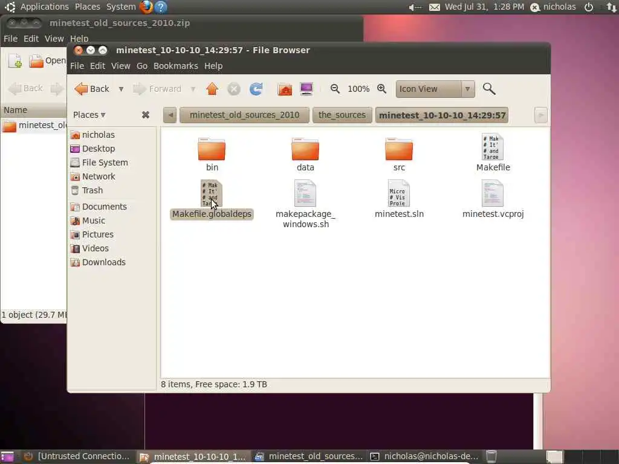Click the 100% zoom level label

click(x=358, y=89)
